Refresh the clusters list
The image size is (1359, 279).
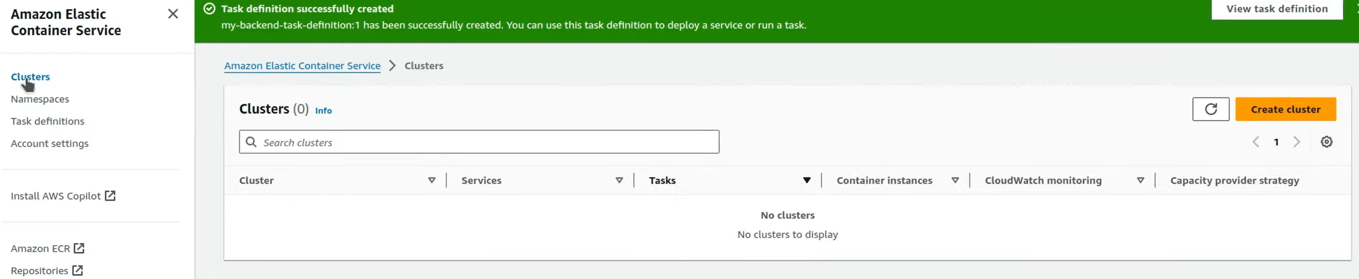click(1210, 109)
